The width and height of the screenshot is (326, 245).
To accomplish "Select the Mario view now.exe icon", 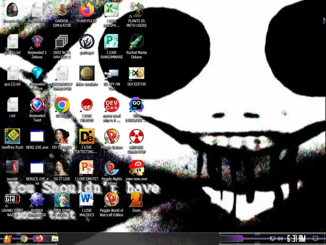I will (x=136, y=168).
